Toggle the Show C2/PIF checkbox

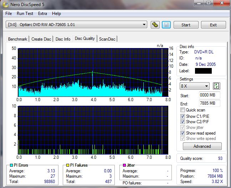pyautogui.click(x=183, y=122)
